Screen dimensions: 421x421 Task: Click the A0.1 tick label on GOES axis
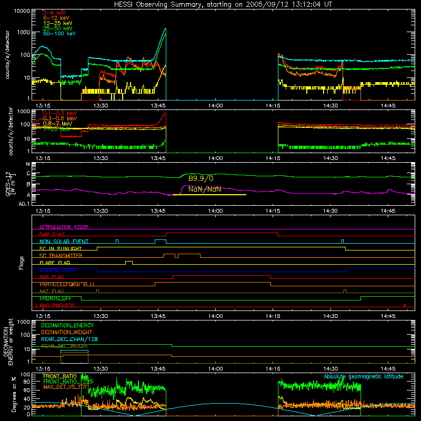point(24,204)
